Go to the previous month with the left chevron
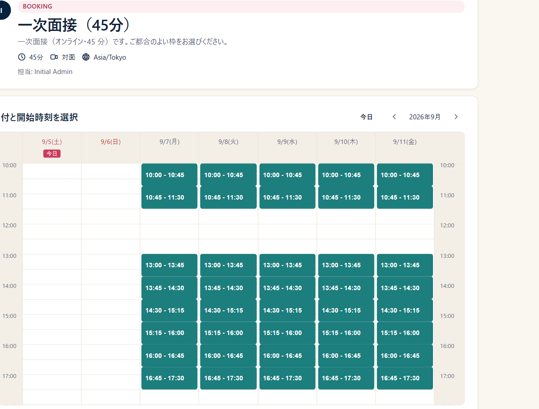The height and width of the screenshot is (409, 539). click(x=394, y=117)
